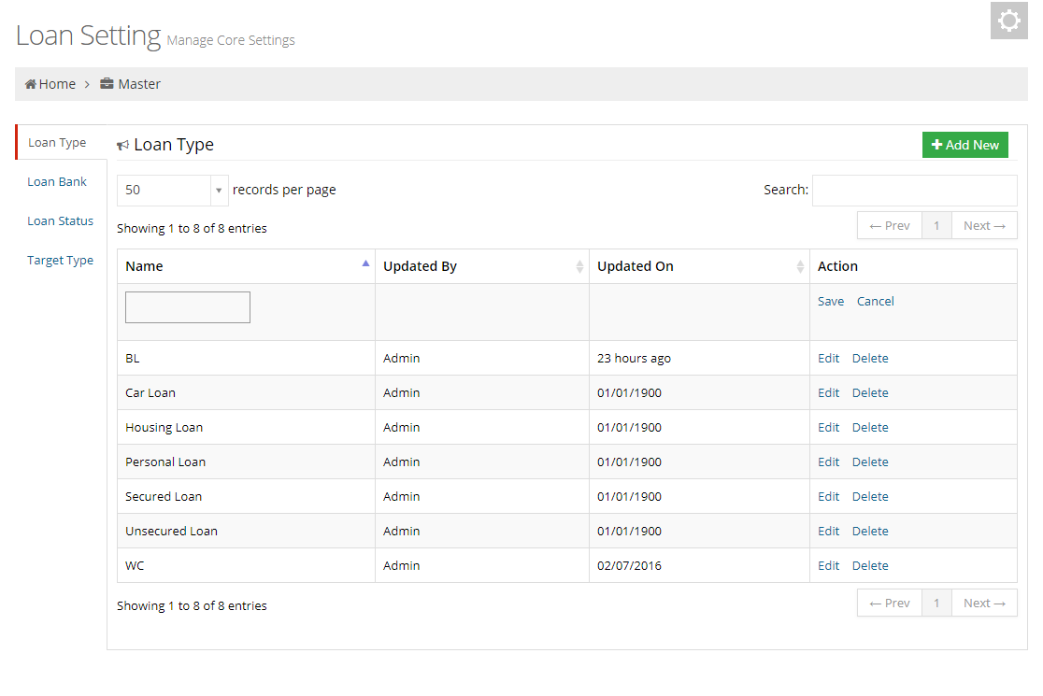
Task: Go to Next page at top
Action: (983, 226)
